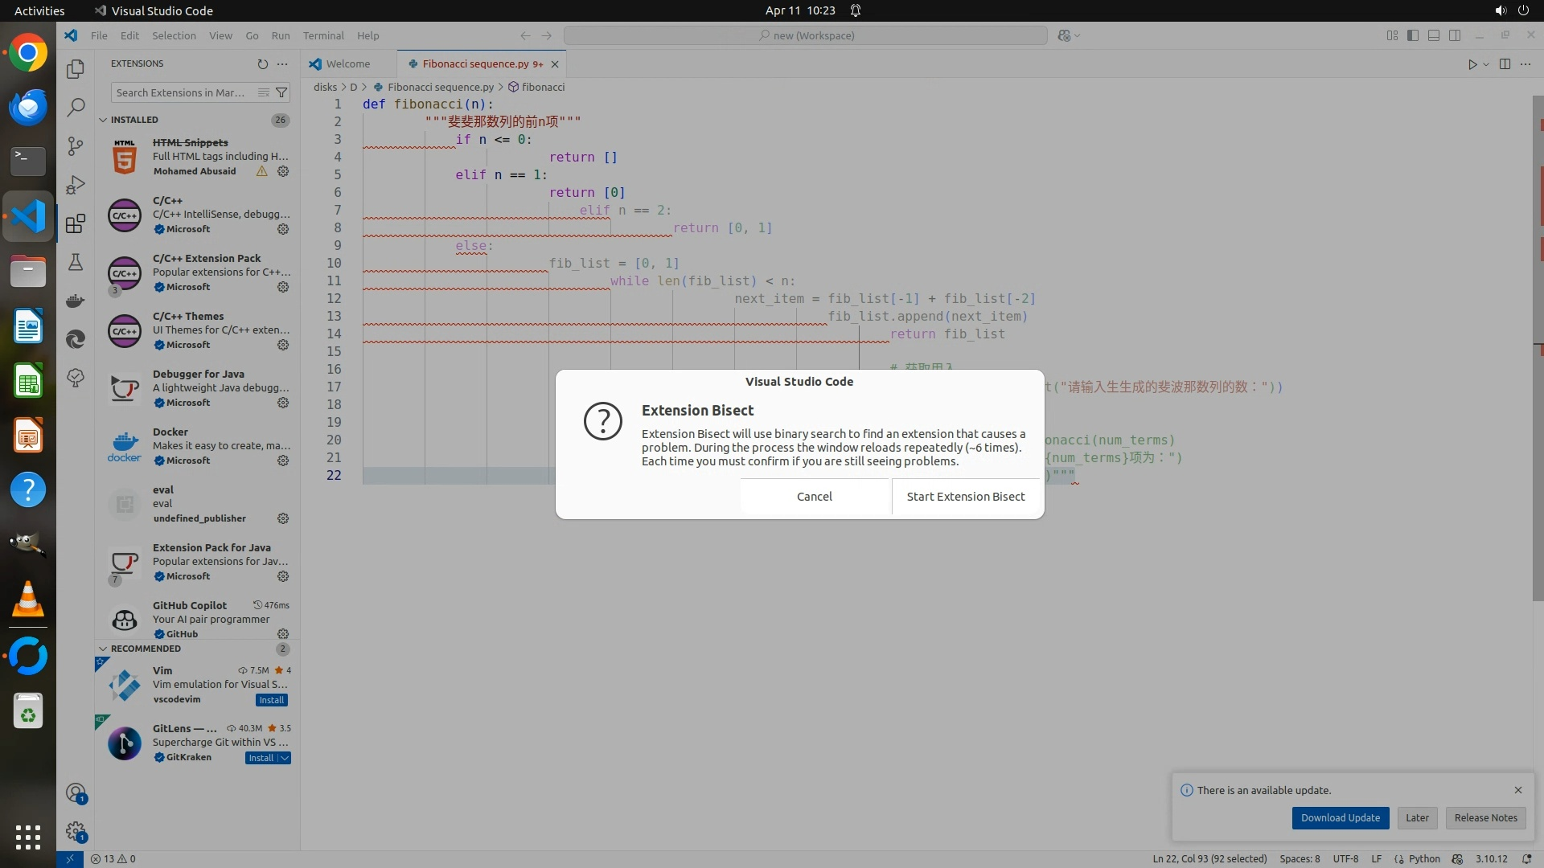This screenshot has width=1544, height=868.
Task: Toggle primary side bar layout button
Action: coord(1413,35)
